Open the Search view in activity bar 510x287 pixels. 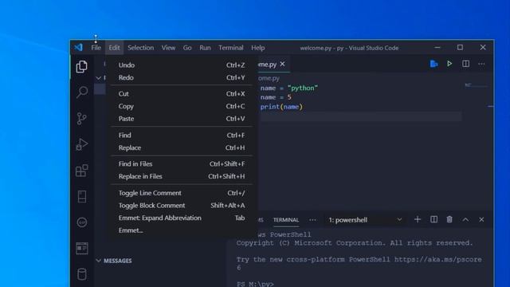tap(81, 92)
